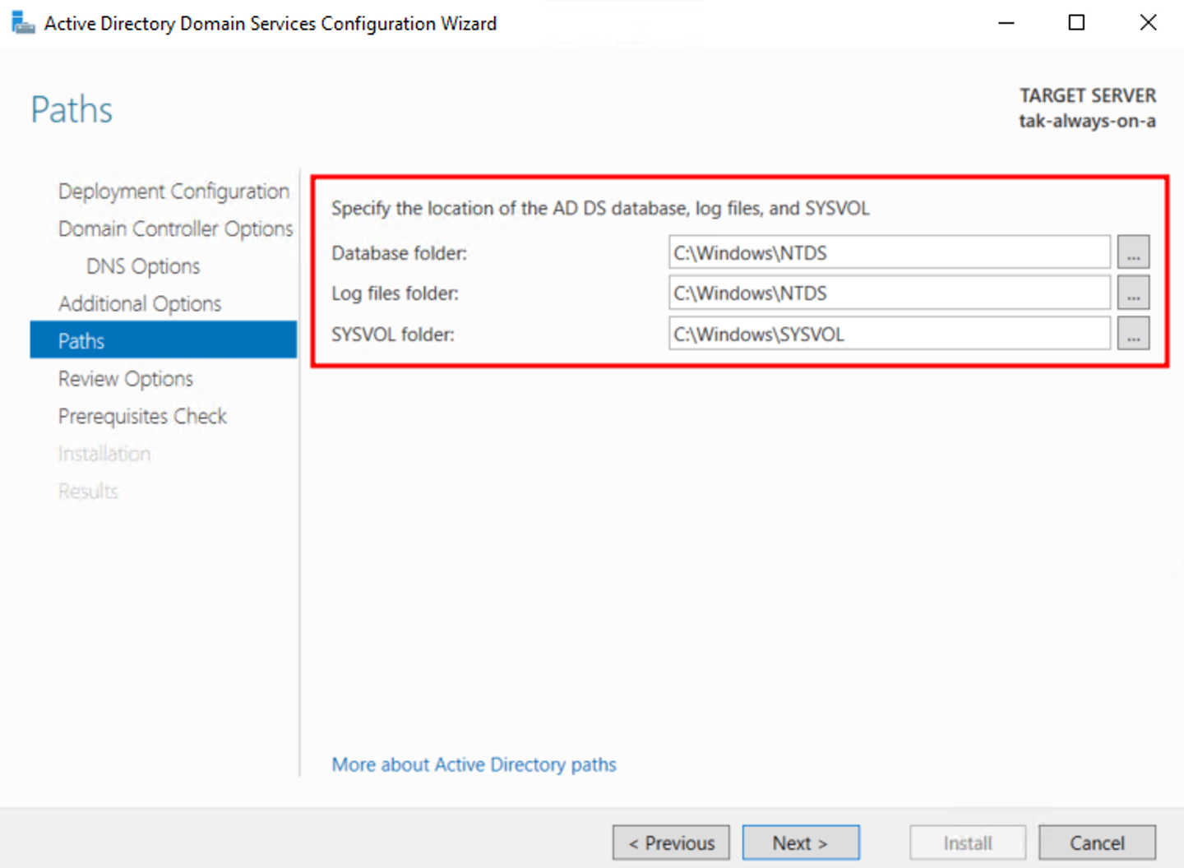Browse for the Database folder location
Viewport: 1184px width, 868px height.
(x=1133, y=252)
